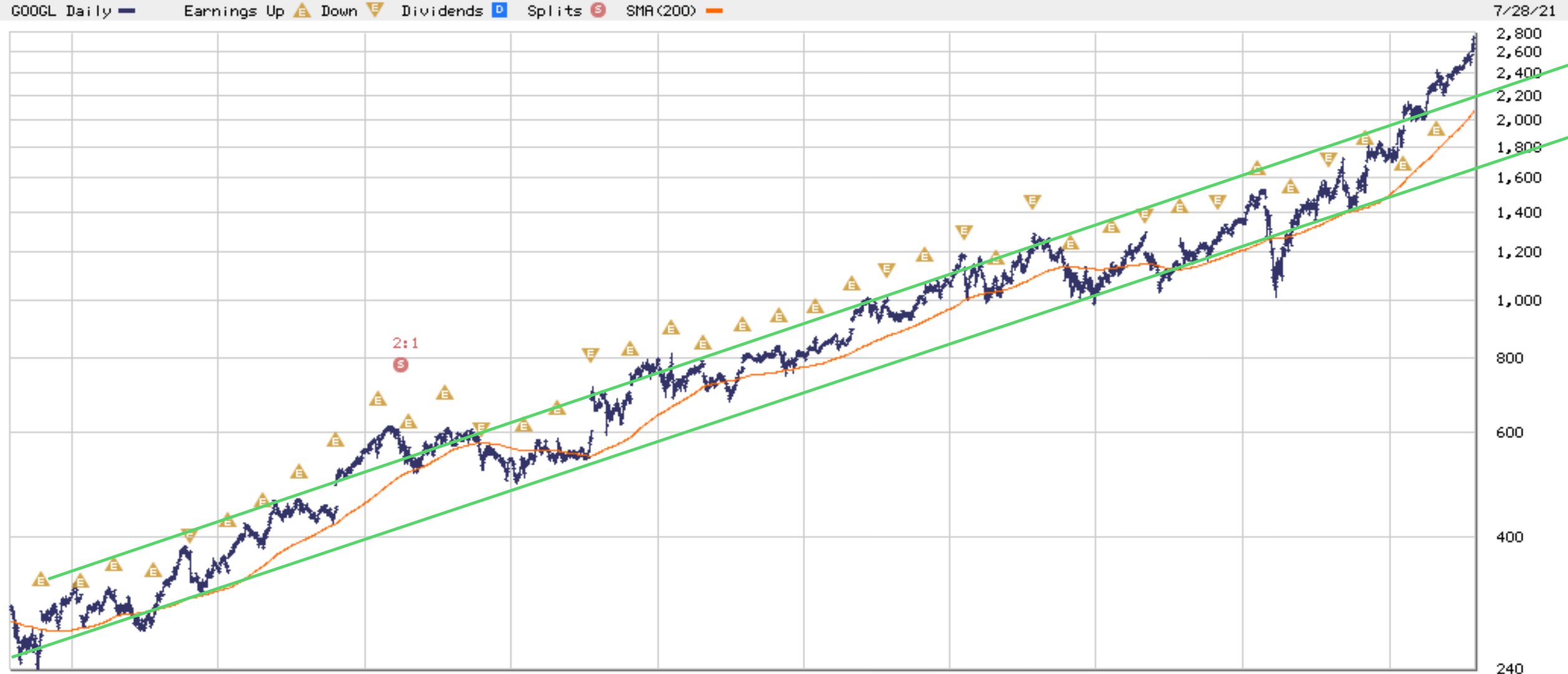Click the SMA(200) legend text
This screenshot has width=1568, height=674.
pyautogui.click(x=661, y=11)
